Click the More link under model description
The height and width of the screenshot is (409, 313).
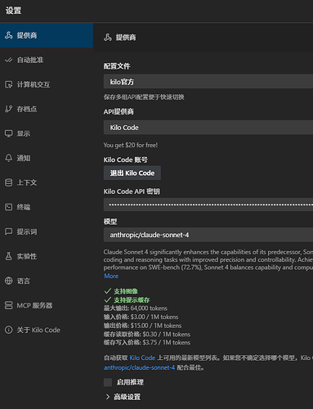pyautogui.click(x=111, y=276)
